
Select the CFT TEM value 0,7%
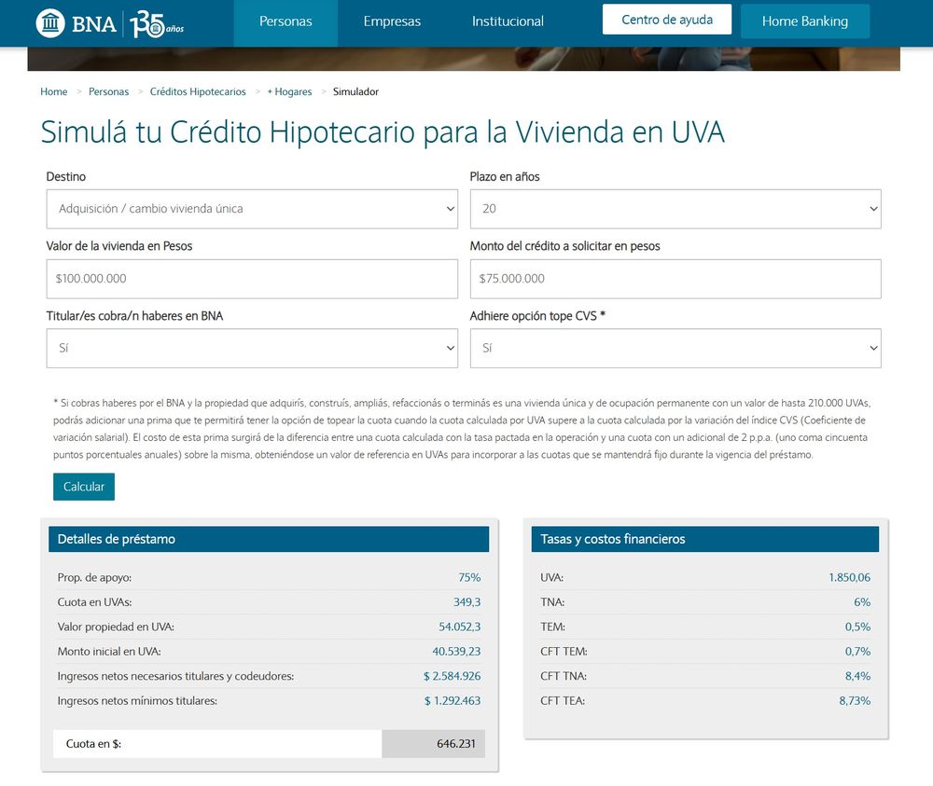pos(858,652)
